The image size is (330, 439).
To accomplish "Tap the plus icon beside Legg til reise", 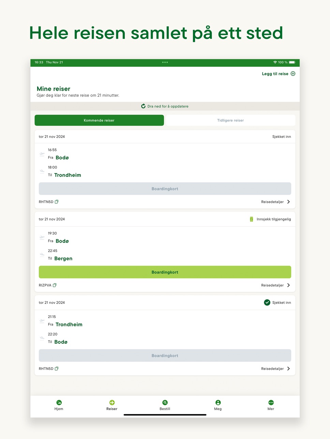I will pos(293,74).
